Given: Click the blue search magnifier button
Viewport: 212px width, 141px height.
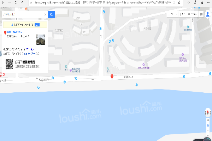Looking at the screenshot, I should [51, 14].
